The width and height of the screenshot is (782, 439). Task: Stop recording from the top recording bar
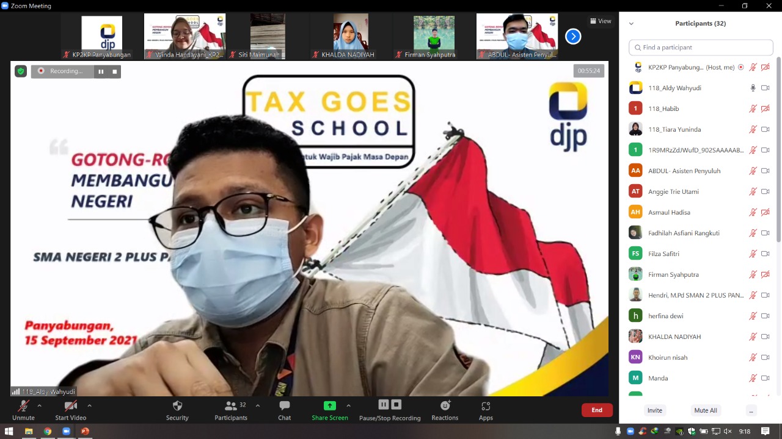point(114,71)
